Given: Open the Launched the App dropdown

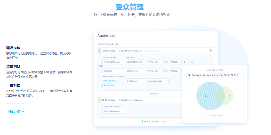Looking at the screenshot, I should (136, 62).
